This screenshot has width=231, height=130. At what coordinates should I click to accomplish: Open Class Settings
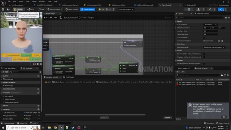[x=72, y=9]
